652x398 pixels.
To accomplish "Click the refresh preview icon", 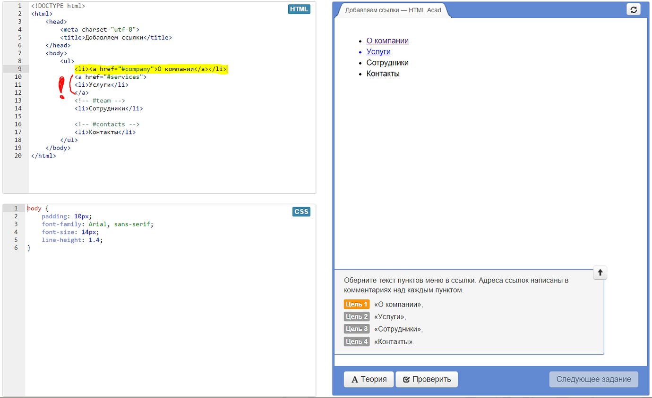I will (633, 9).
